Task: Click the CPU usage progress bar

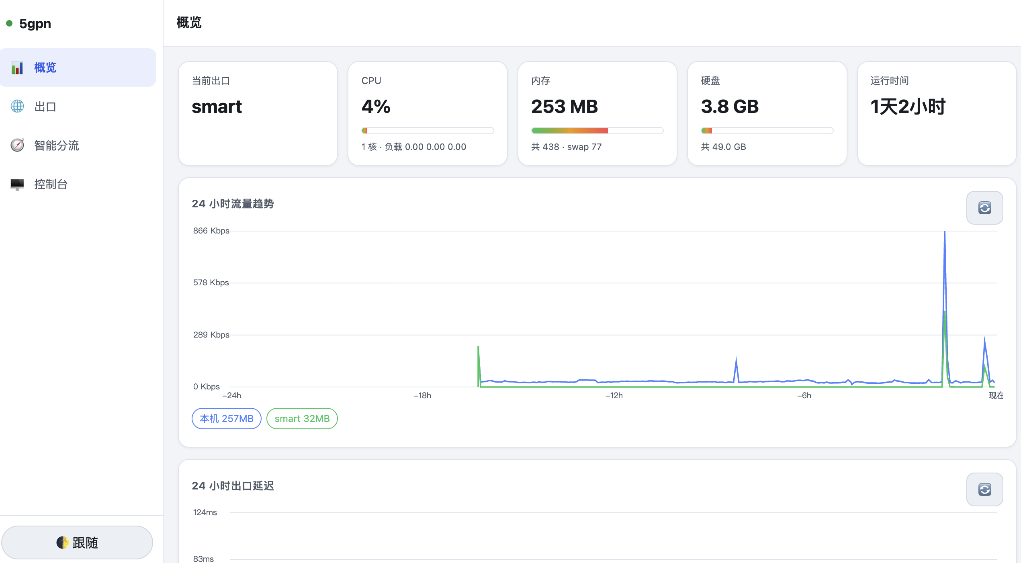Action: (x=428, y=130)
